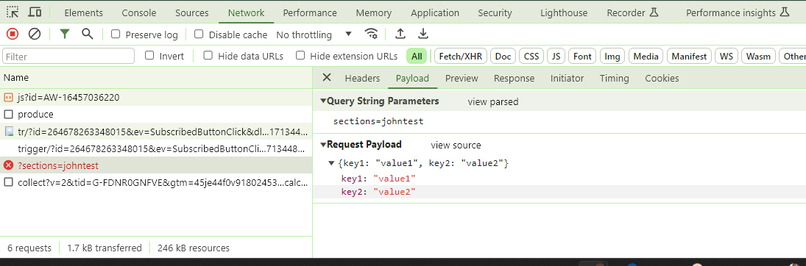Focus the Filter text input
Image resolution: width=806 pixels, height=266 pixels.
coord(68,56)
